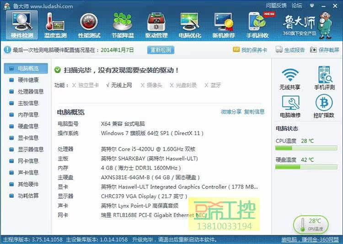Open the 硬件检测 hardware detection icon
The height and width of the screenshot is (244, 343).
[22, 25]
